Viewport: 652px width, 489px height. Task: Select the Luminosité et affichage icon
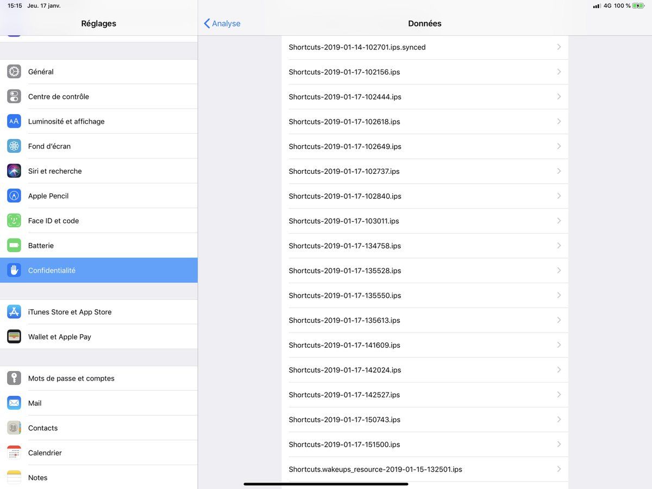tap(14, 121)
